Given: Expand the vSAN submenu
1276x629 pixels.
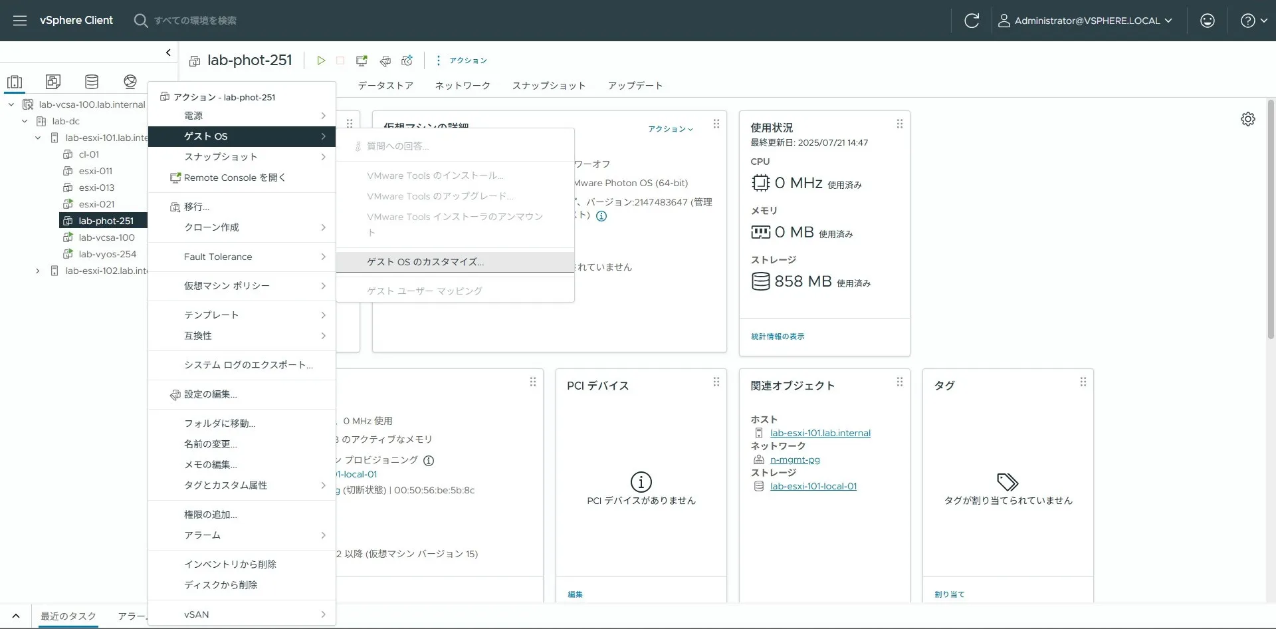Looking at the screenshot, I should point(242,614).
